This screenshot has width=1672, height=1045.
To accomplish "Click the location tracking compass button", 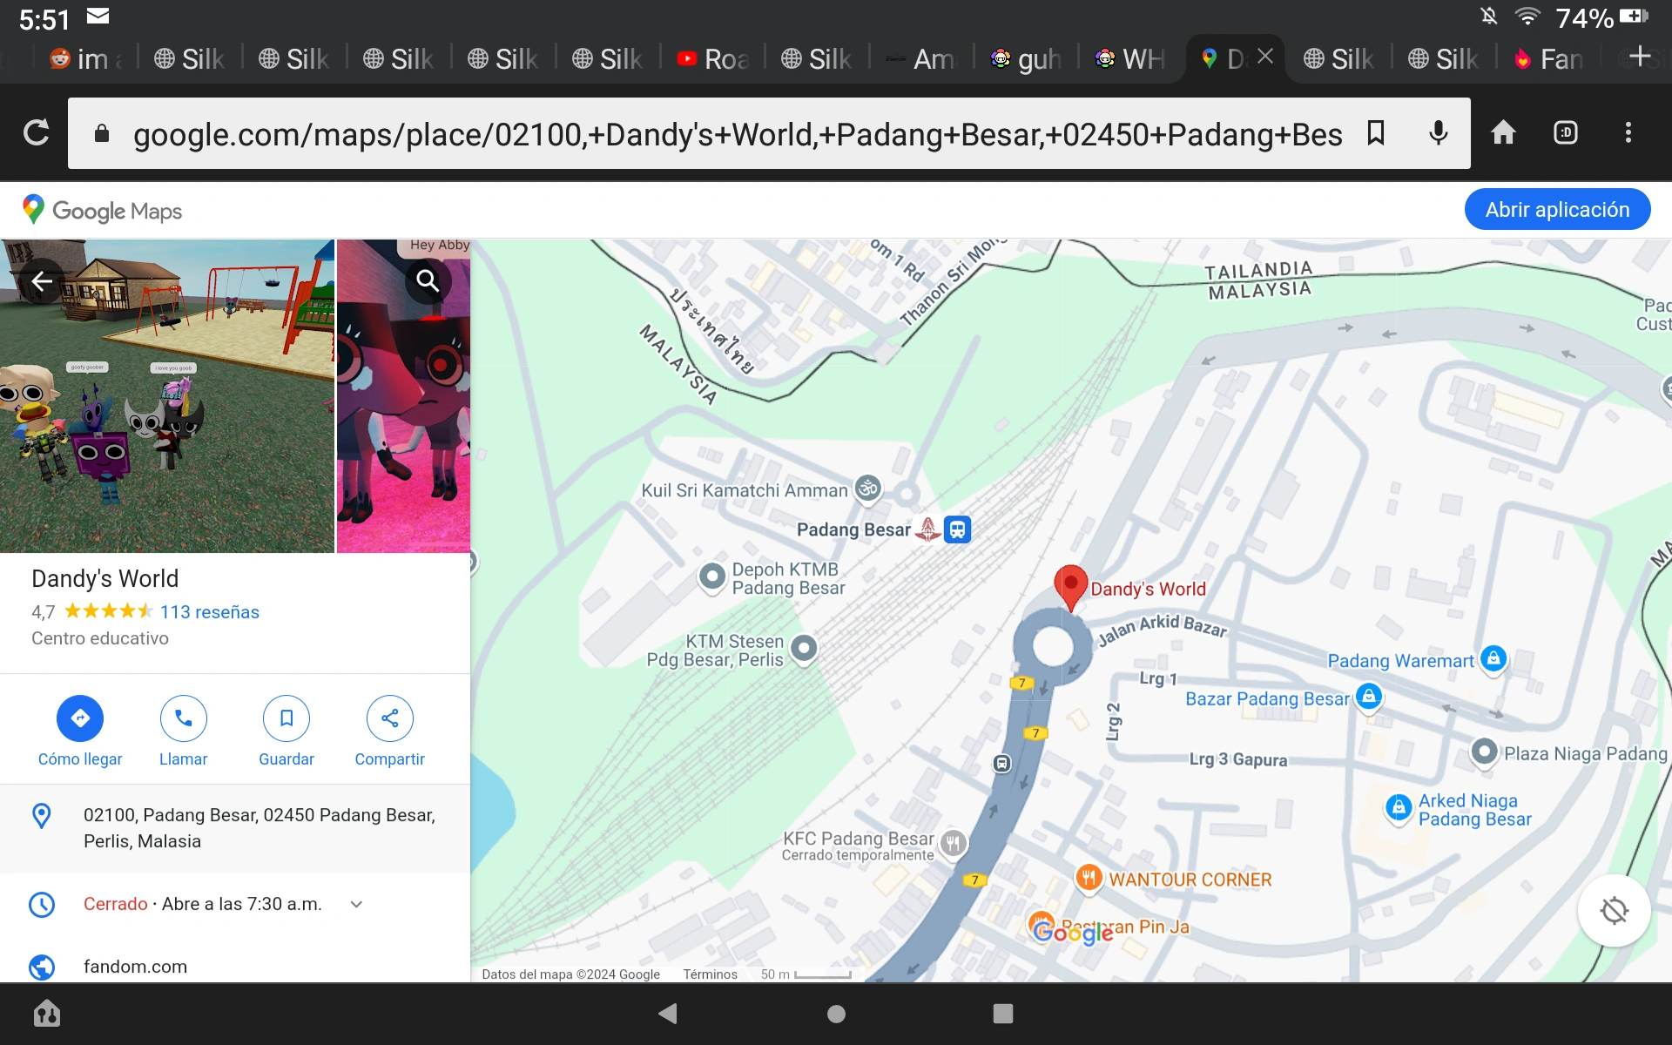I will click(1614, 911).
